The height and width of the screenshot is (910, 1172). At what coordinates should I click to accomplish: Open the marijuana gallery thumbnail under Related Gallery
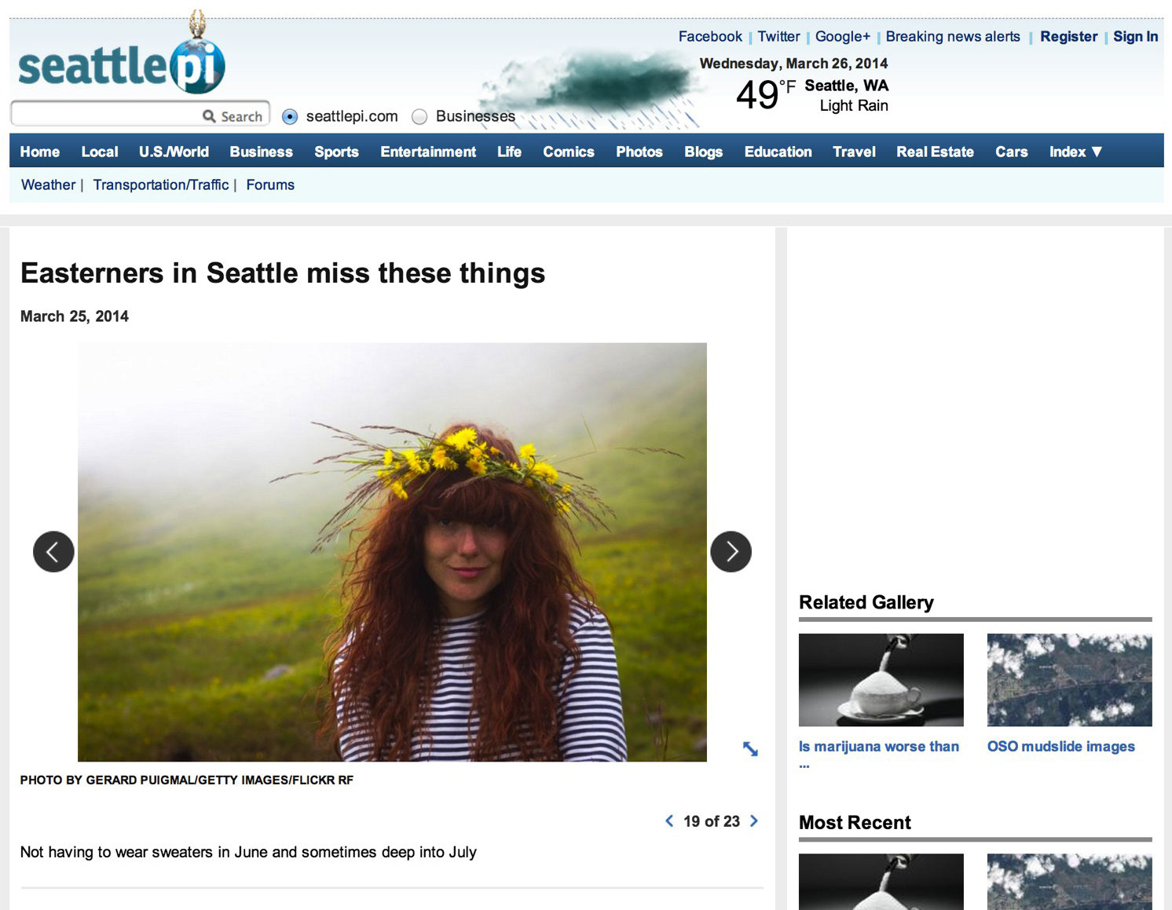(881, 680)
